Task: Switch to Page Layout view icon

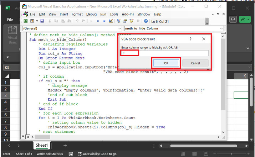Action: click(x=194, y=153)
